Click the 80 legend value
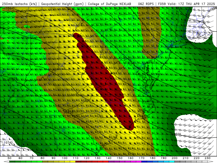The height and width of the screenshot is (163, 217). tap(43, 158)
